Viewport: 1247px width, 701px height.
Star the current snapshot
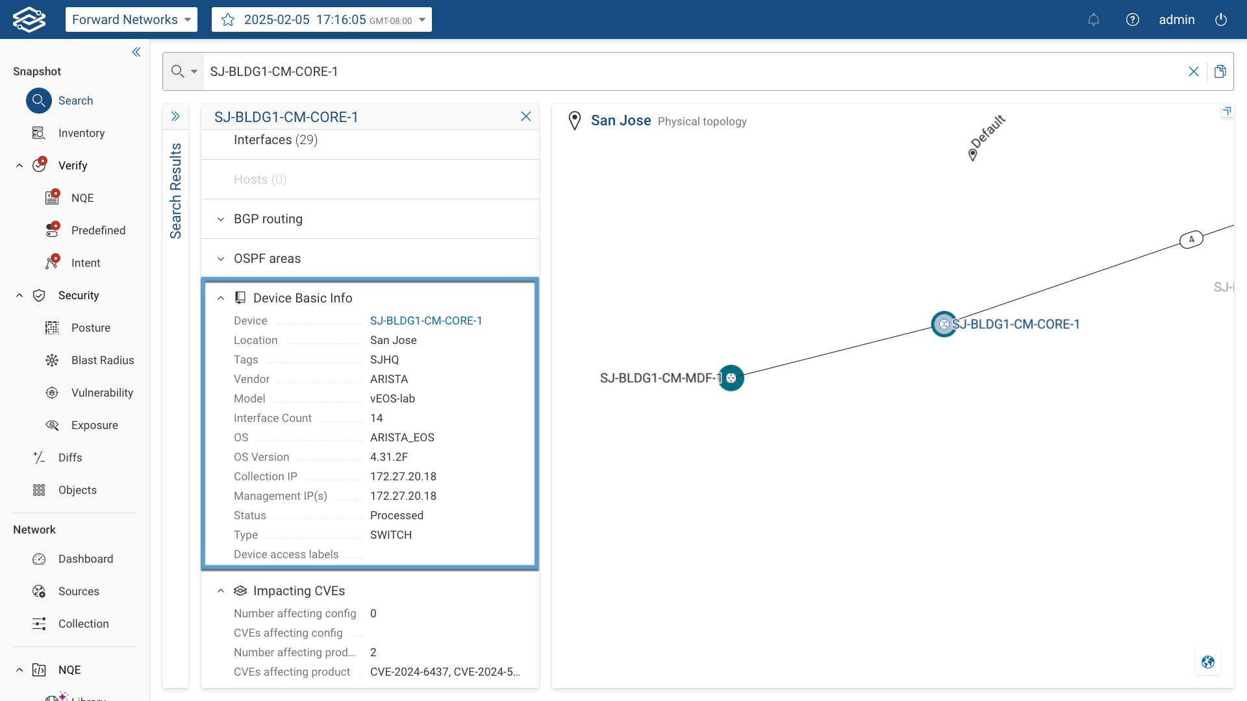click(x=228, y=19)
